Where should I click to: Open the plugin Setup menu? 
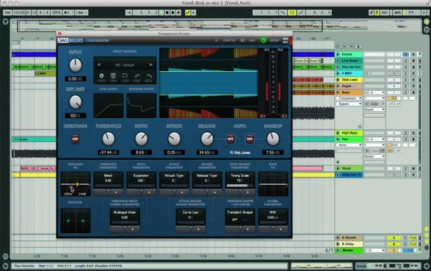(274, 40)
